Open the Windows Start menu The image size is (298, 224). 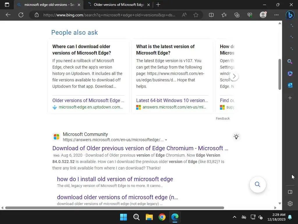pos(123,217)
